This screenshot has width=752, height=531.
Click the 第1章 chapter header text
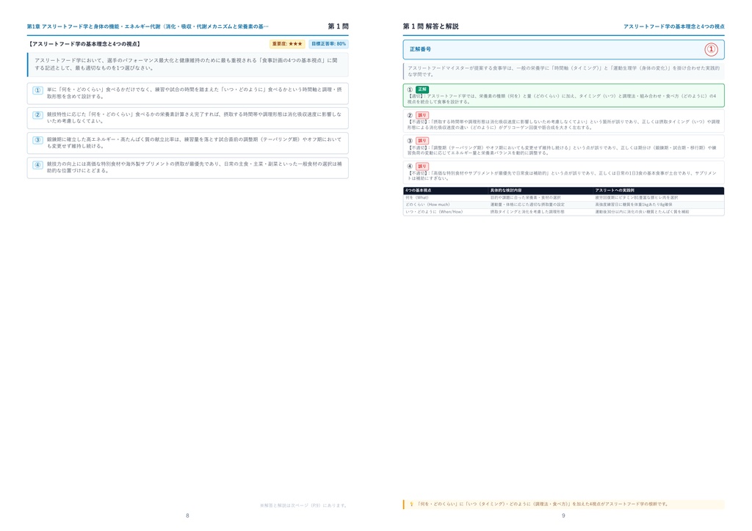coord(148,27)
